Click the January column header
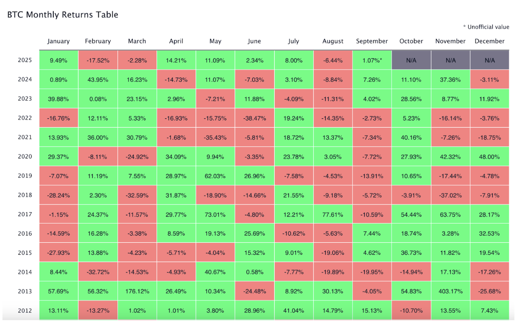This screenshot has height=335, width=530. click(x=58, y=41)
